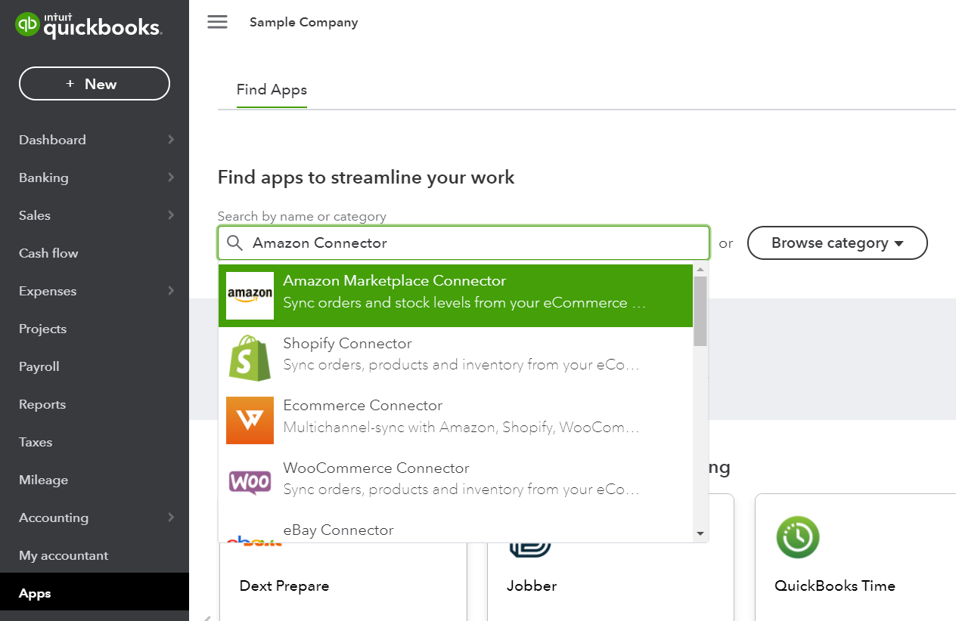Open Mileage in the sidebar
The width and height of the screenshot is (956, 621).
(x=43, y=480)
